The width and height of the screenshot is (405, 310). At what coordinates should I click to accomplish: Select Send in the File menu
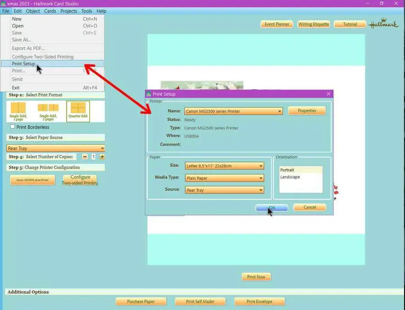[x=52, y=79]
